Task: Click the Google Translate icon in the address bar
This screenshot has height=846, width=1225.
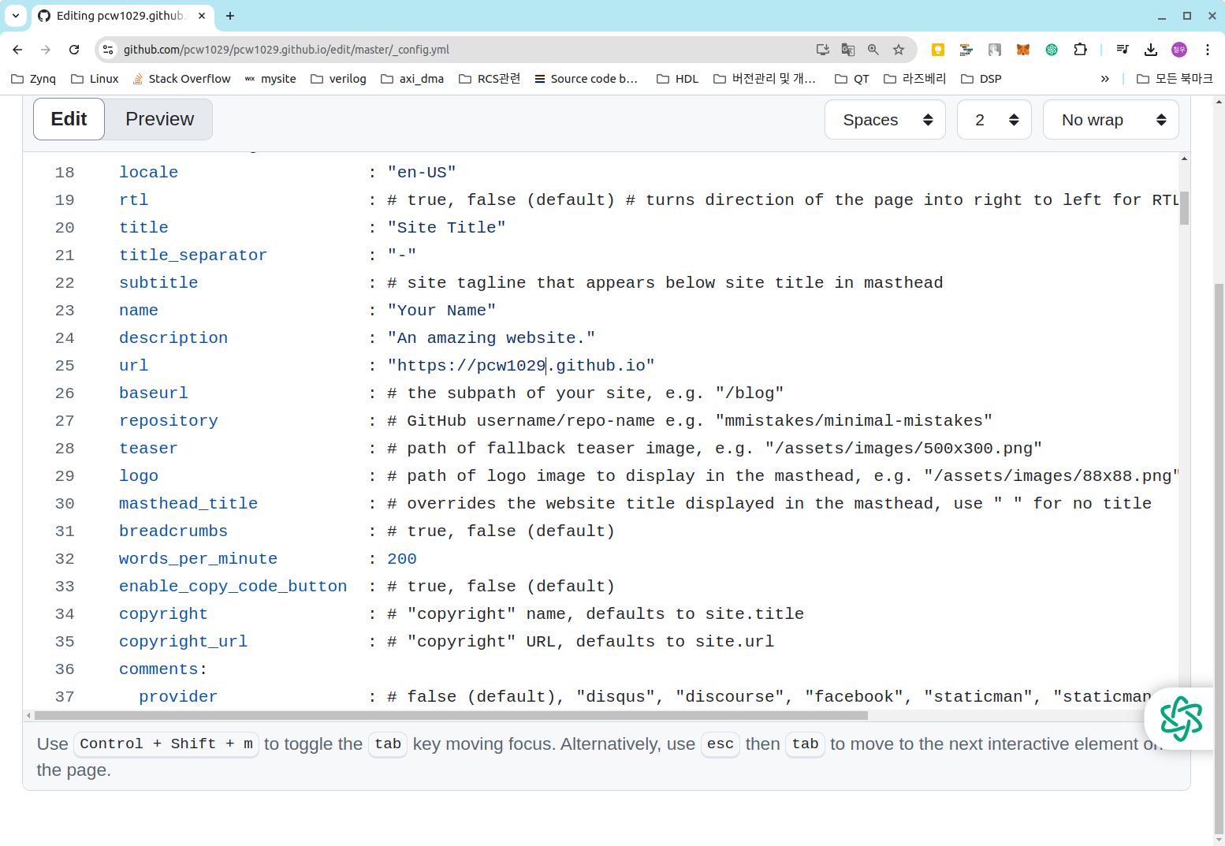Action: [847, 49]
